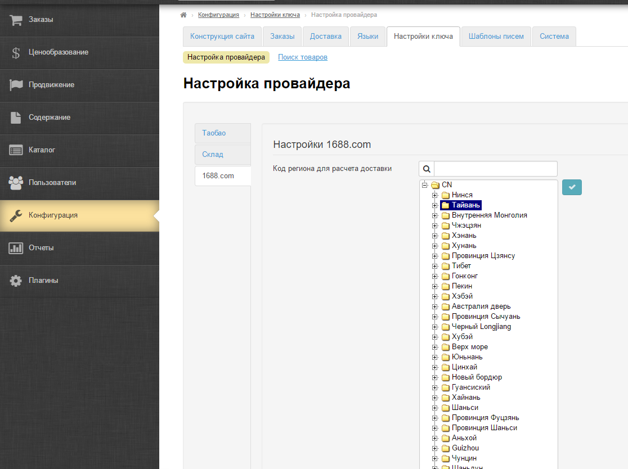Expand the Гуансиский tree node
Image resolution: width=628 pixels, height=469 pixels.
pos(435,388)
